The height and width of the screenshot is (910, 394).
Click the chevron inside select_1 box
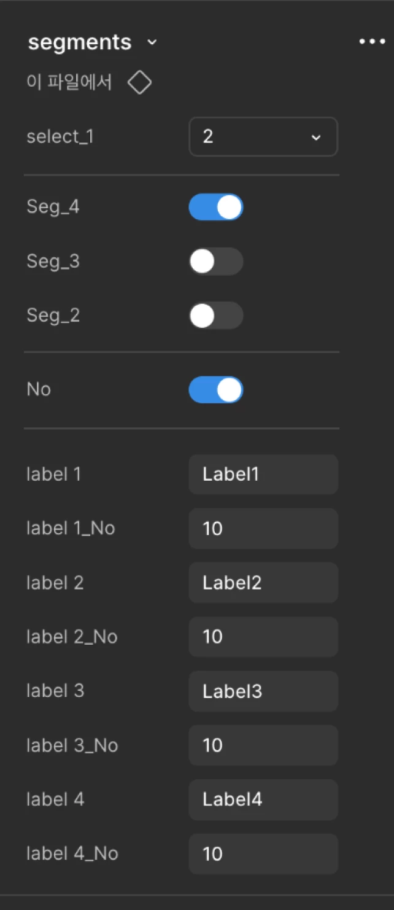point(316,138)
